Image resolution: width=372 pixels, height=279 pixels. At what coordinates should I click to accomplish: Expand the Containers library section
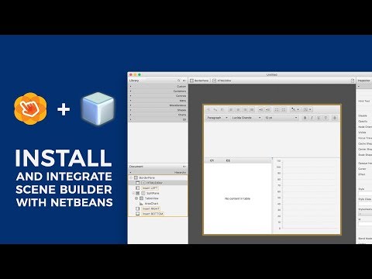pos(158,91)
